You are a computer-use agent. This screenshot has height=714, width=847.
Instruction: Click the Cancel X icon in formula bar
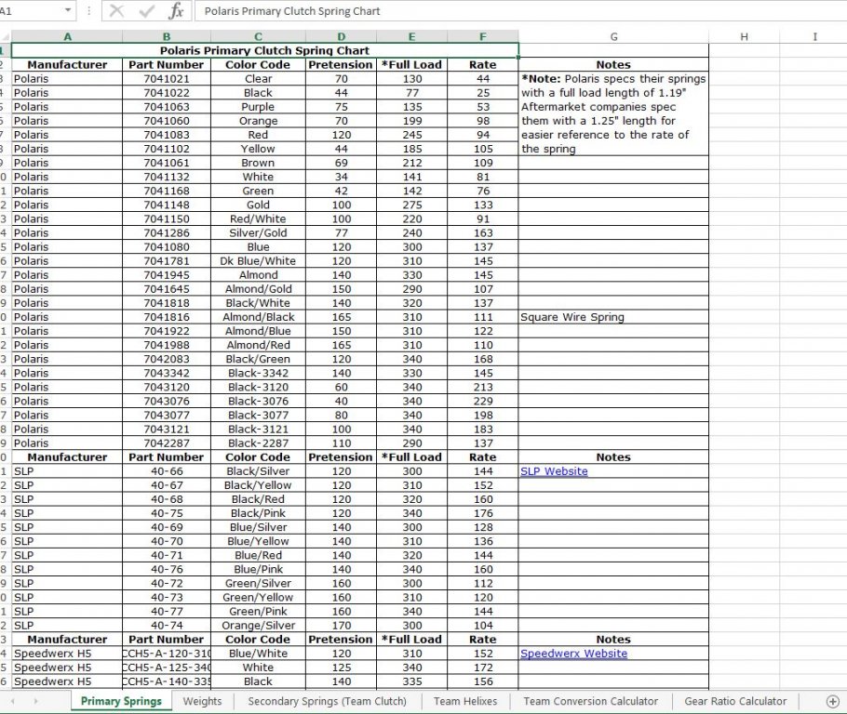pyautogui.click(x=116, y=11)
